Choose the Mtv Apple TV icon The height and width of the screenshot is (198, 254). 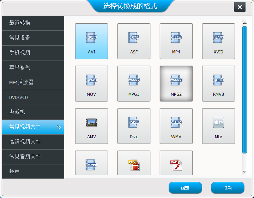pos(218,123)
